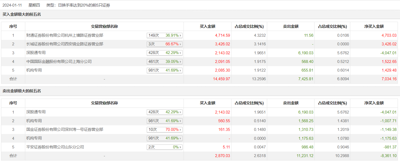Click the arrow icon beside 66.67%
The height and width of the screenshot is (161, 400).
(x=180, y=44)
